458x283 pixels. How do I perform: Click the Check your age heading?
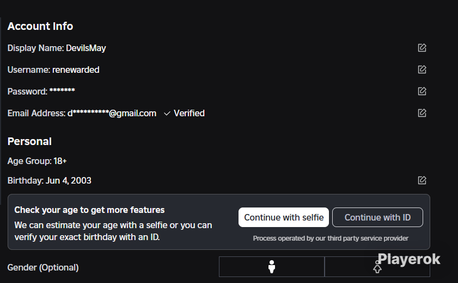(89, 210)
